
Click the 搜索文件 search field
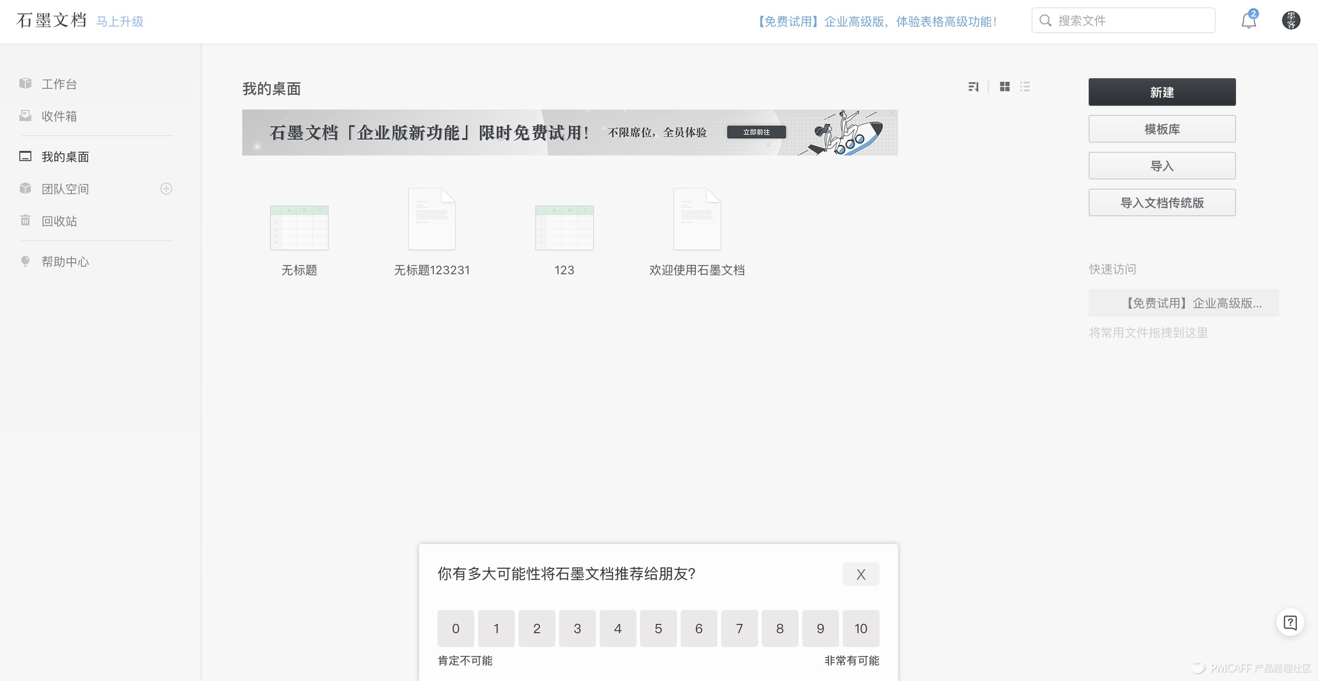pos(1124,21)
